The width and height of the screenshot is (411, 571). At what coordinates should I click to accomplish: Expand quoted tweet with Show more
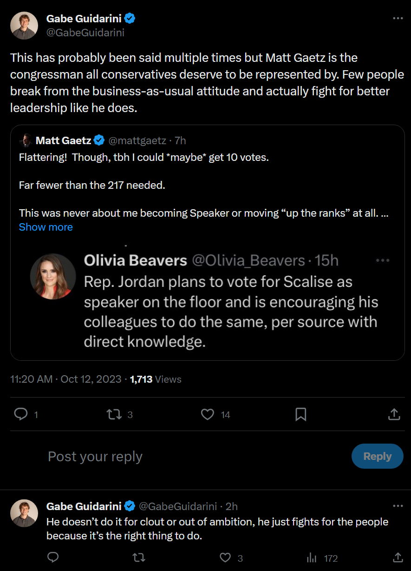(46, 227)
